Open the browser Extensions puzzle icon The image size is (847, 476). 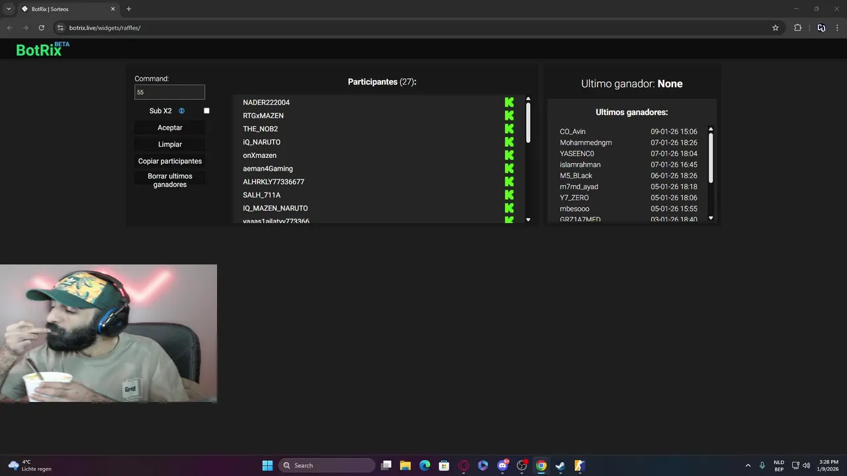point(797,28)
